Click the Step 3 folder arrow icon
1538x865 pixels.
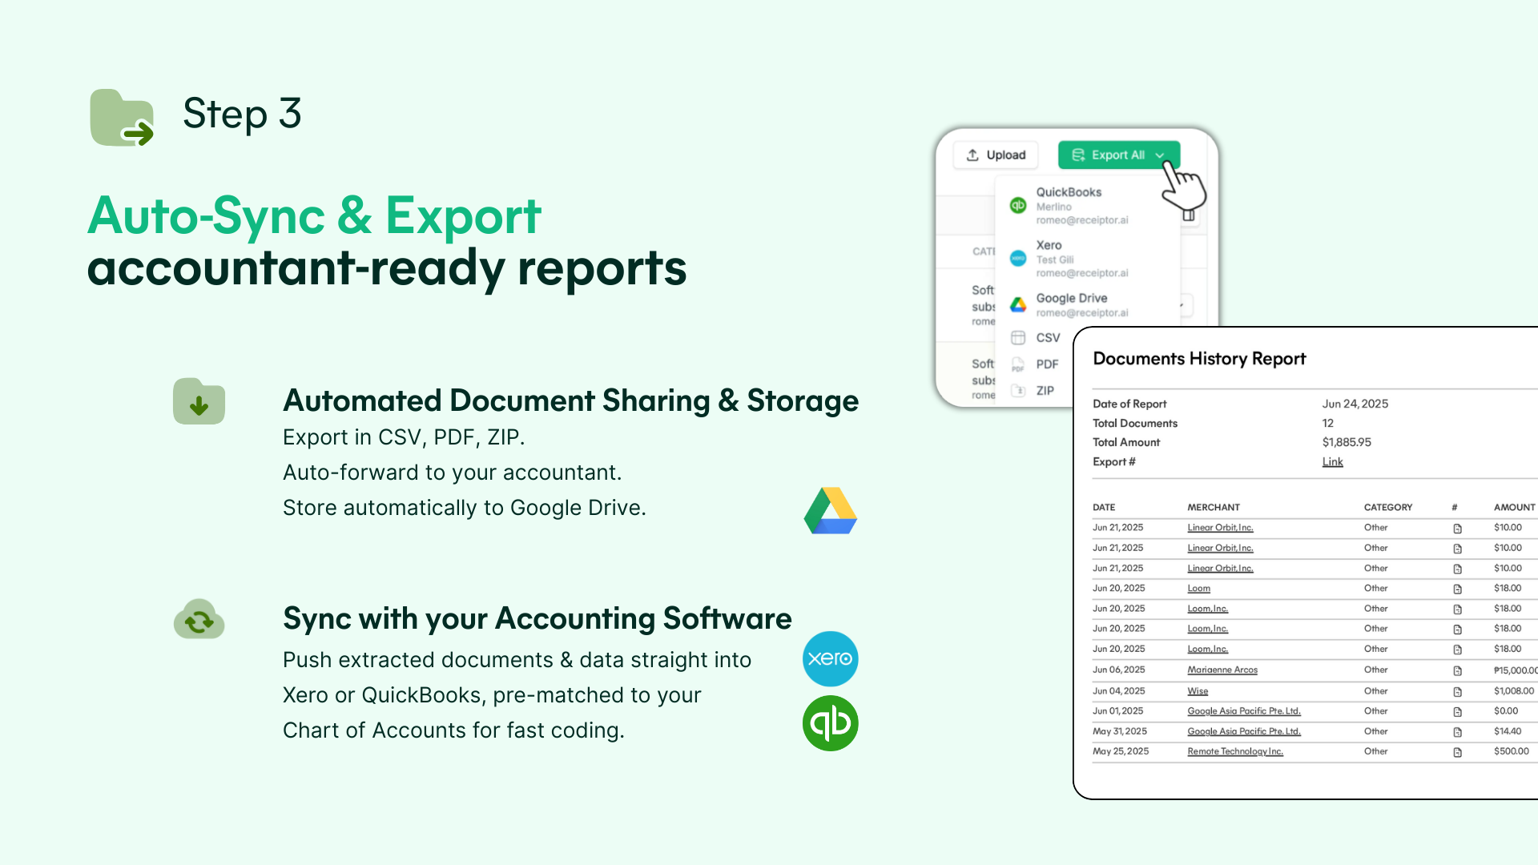(122, 118)
